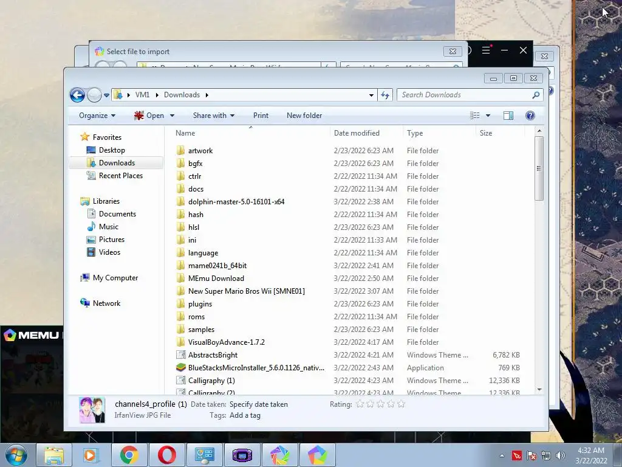Select the docs folder
Viewport: 622px width, 467px height.
196,189
